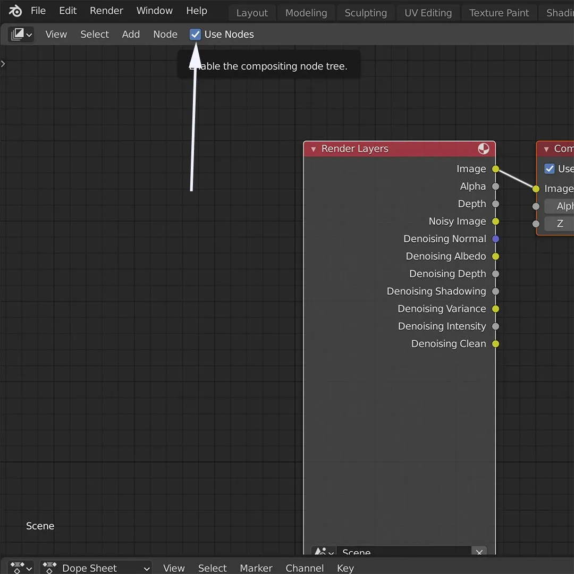
Task: Collapse the Render Layers node
Action: pos(313,149)
